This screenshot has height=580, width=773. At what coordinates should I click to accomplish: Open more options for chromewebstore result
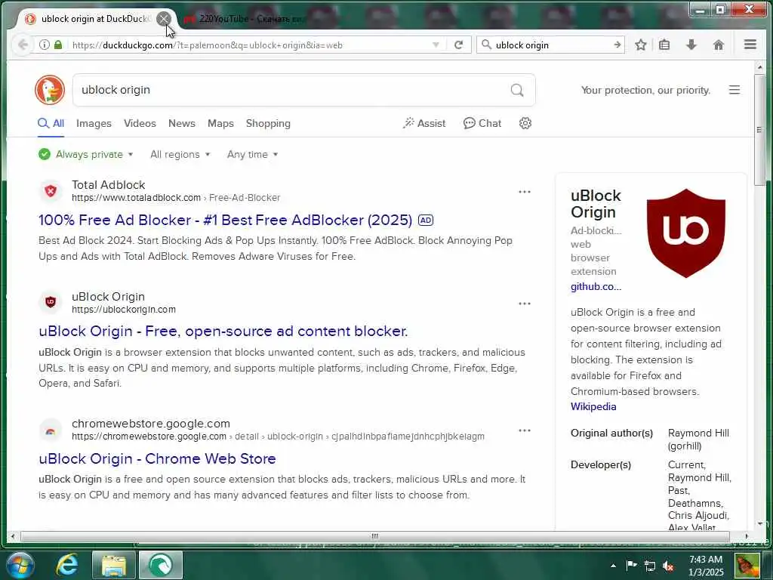click(525, 430)
